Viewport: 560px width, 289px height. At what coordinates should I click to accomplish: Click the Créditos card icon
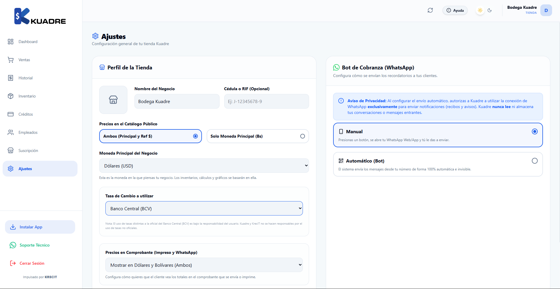pyautogui.click(x=11, y=114)
